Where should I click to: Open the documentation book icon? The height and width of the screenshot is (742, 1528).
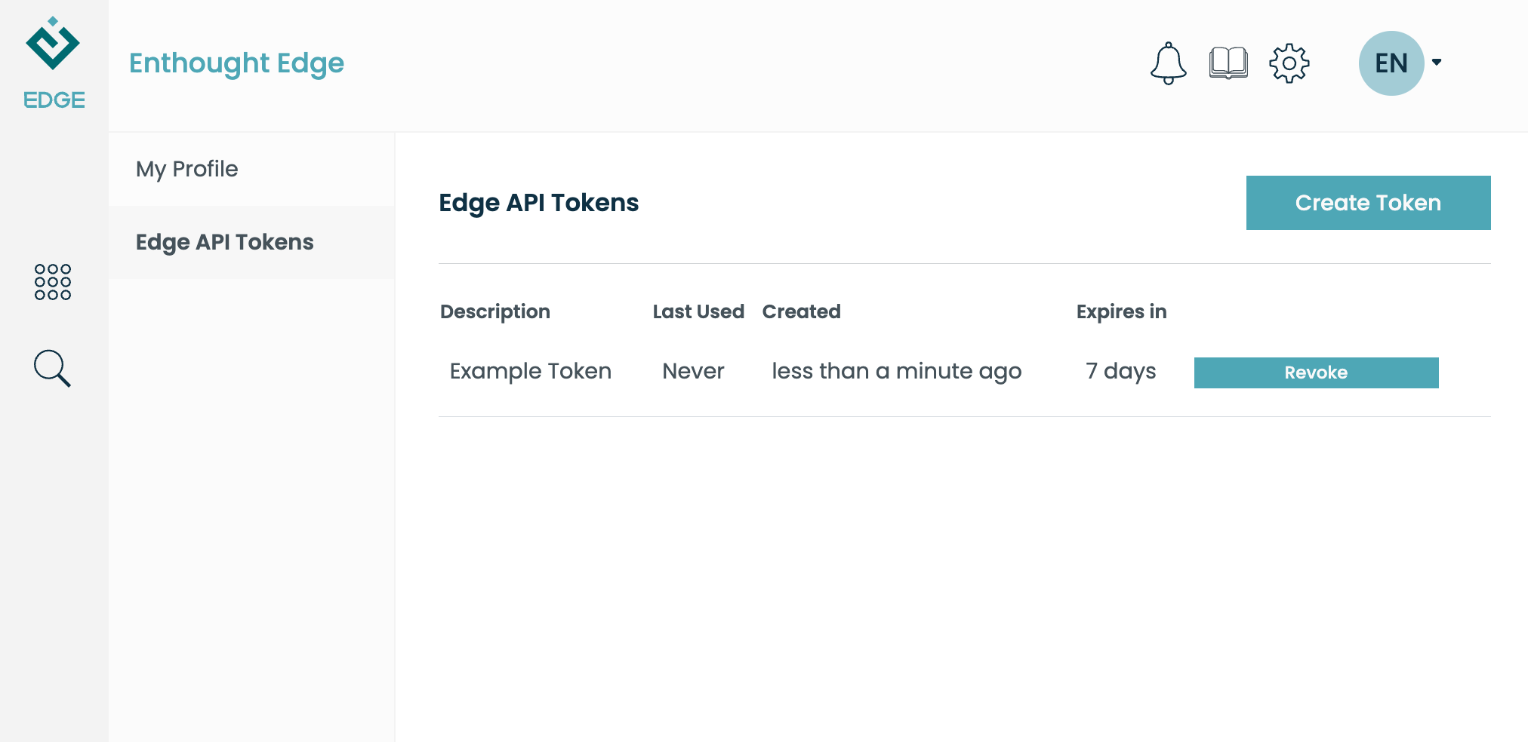(1228, 63)
